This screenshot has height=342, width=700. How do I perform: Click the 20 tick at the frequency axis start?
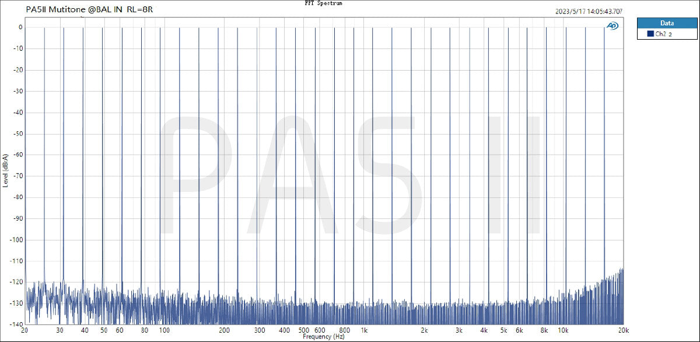pos(24,330)
